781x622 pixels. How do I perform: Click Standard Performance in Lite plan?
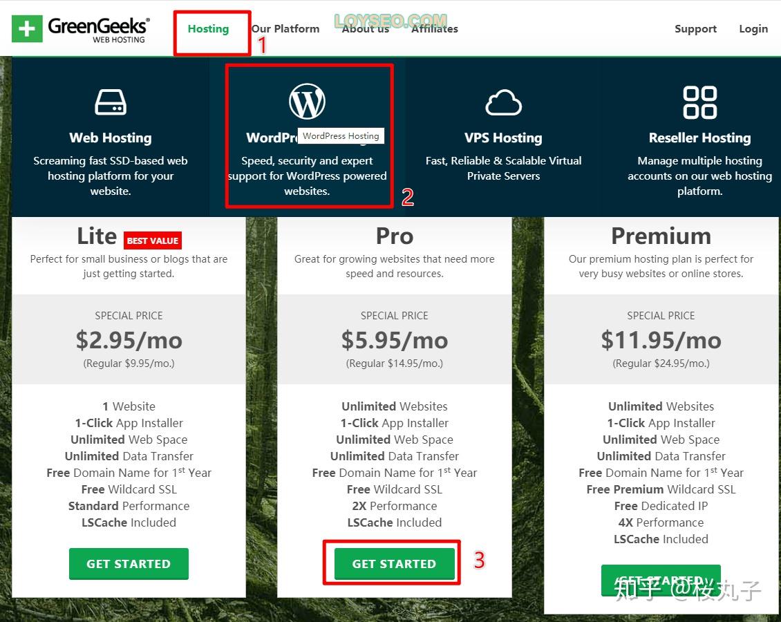[129, 506]
